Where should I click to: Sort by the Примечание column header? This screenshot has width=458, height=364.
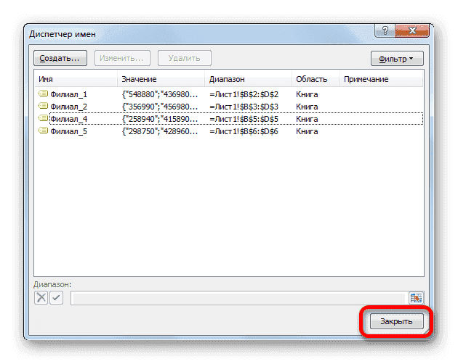pos(381,79)
